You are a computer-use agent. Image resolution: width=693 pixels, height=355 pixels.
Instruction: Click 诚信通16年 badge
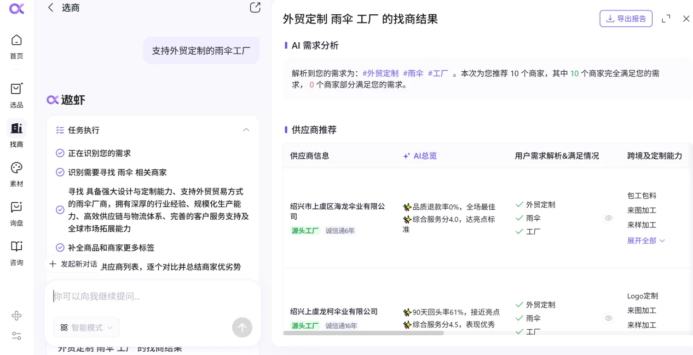342,325
